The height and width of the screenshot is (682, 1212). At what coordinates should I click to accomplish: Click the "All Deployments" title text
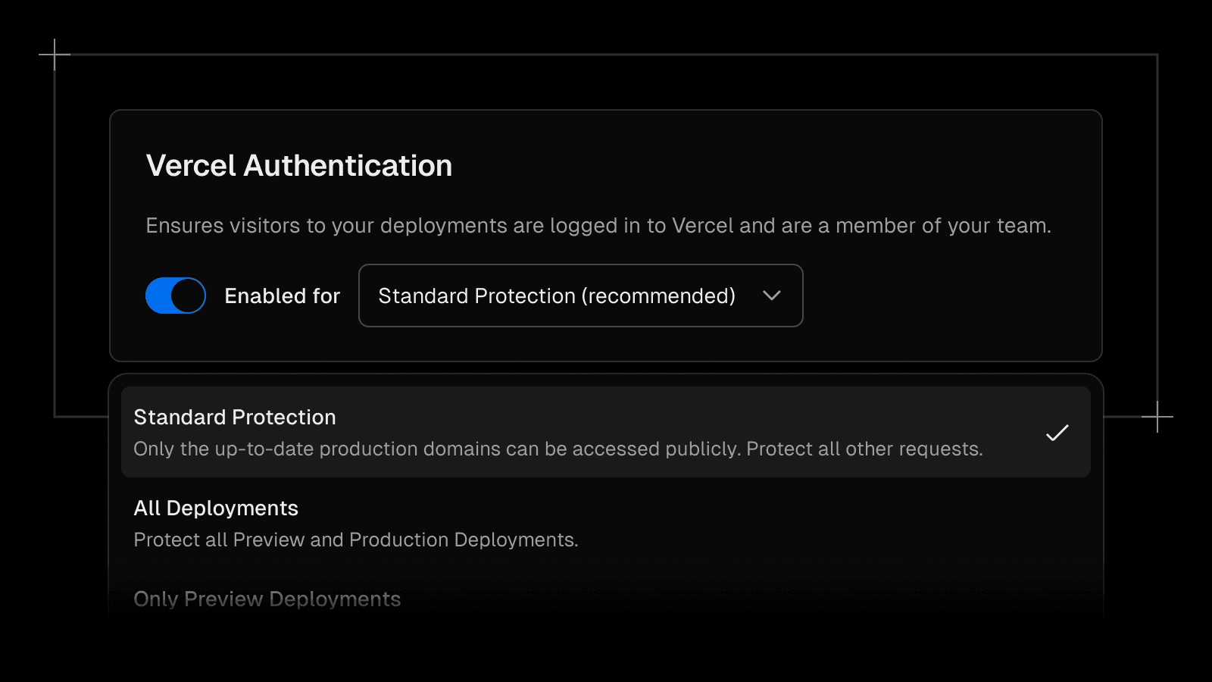tap(216, 508)
